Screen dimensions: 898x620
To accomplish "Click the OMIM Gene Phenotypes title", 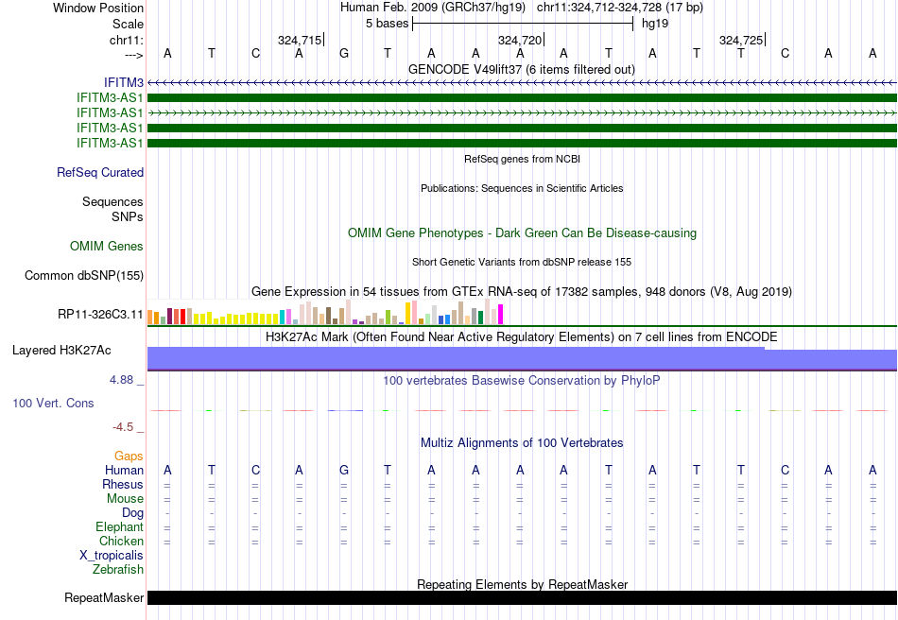I will tap(523, 233).
